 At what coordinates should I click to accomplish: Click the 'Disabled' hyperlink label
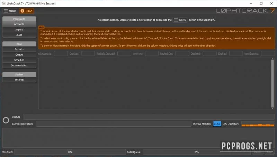[x=196, y=53]
